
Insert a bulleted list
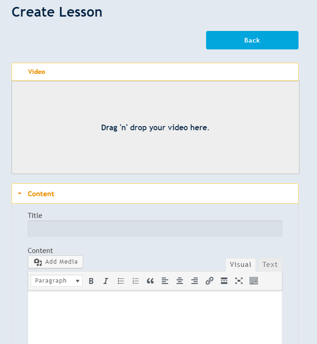pyautogui.click(x=121, y=281)
